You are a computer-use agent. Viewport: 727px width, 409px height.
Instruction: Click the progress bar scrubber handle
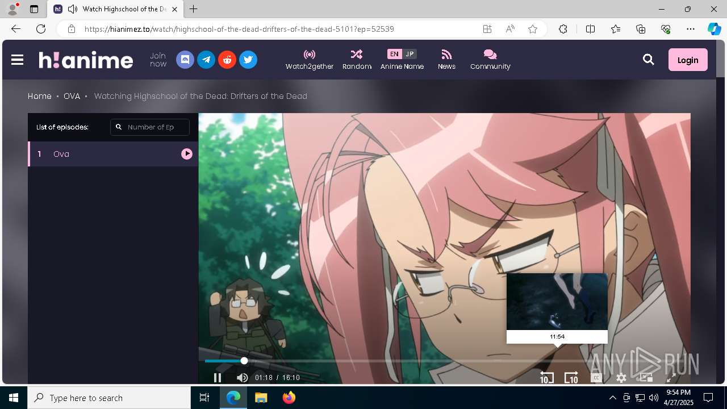pos(244,361)
